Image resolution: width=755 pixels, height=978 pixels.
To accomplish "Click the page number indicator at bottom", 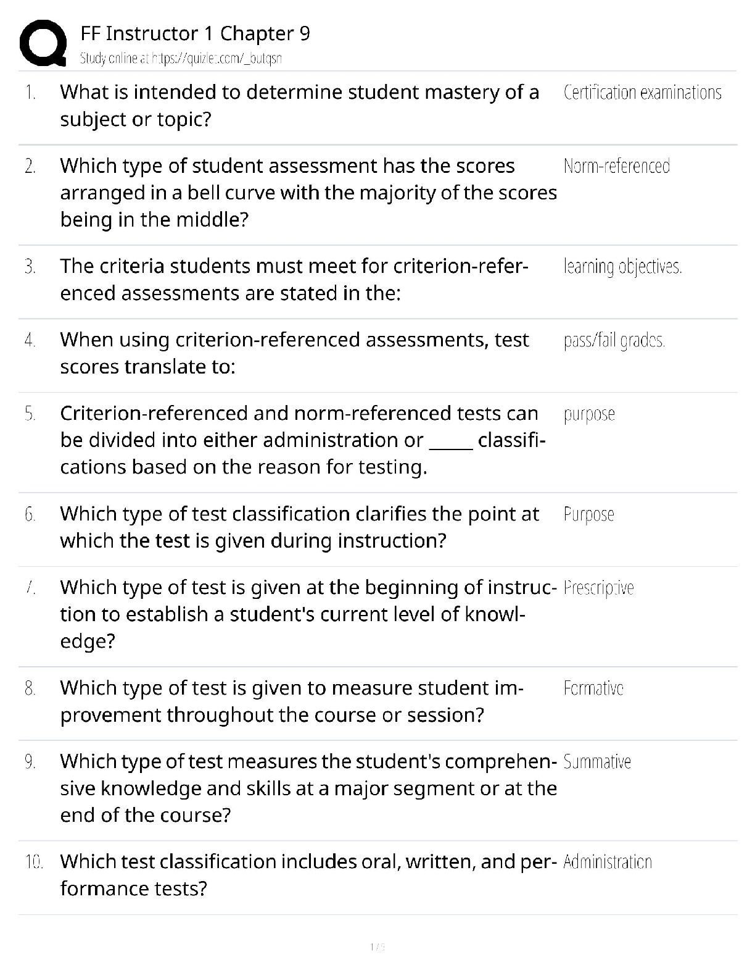I will tap(377, 947).
